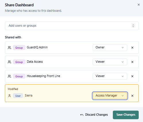
Task: Click the Save Changes button
Action: click(x=126, y=115)
